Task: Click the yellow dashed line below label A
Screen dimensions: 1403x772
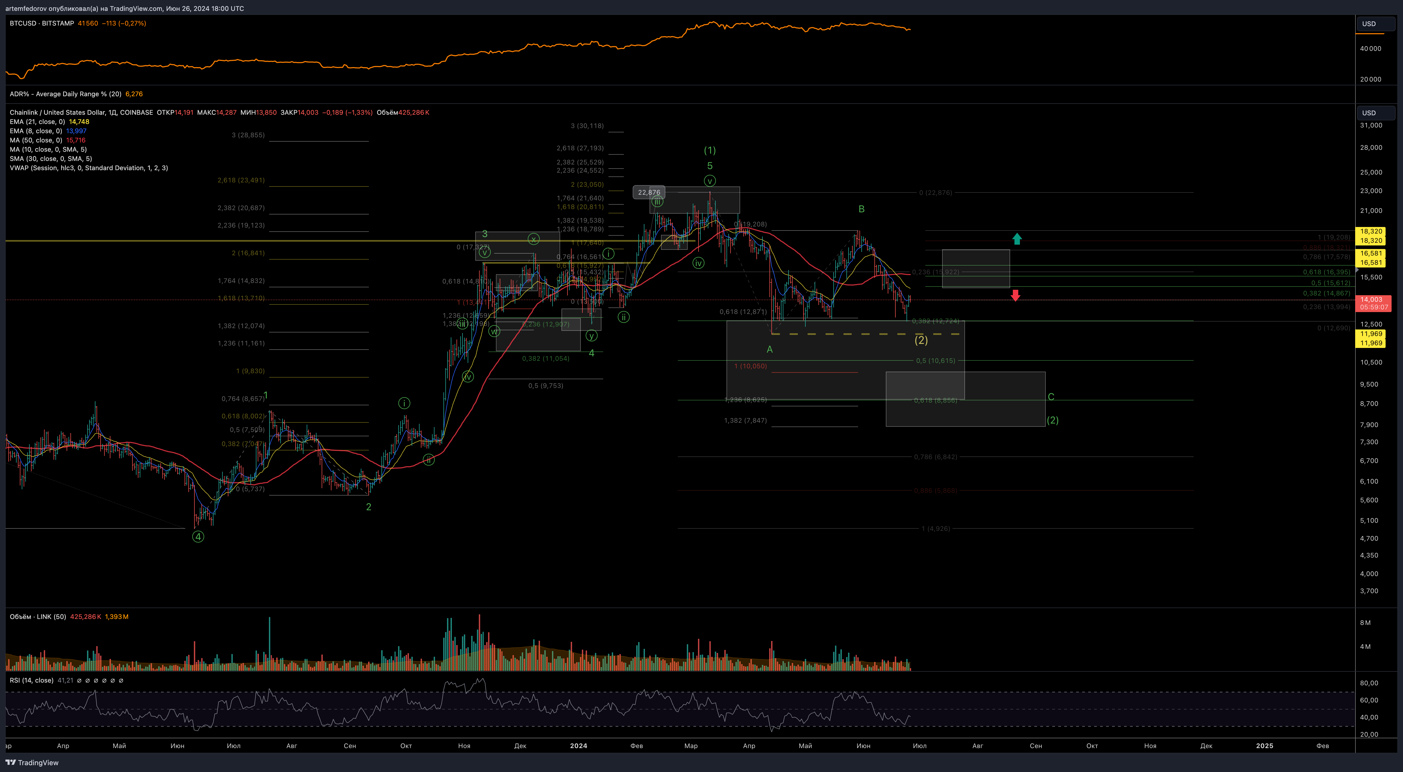Action: pyautogui.click(x=866, y=334)
